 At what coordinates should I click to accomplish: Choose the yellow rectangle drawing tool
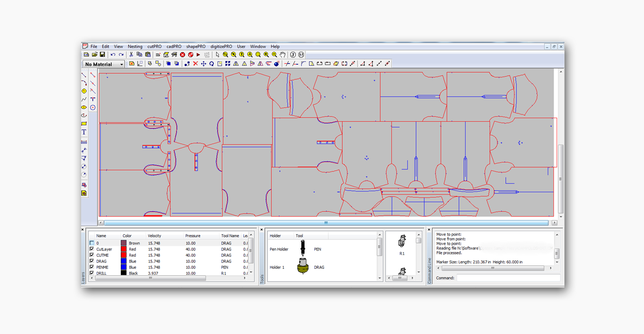(84, 124)
